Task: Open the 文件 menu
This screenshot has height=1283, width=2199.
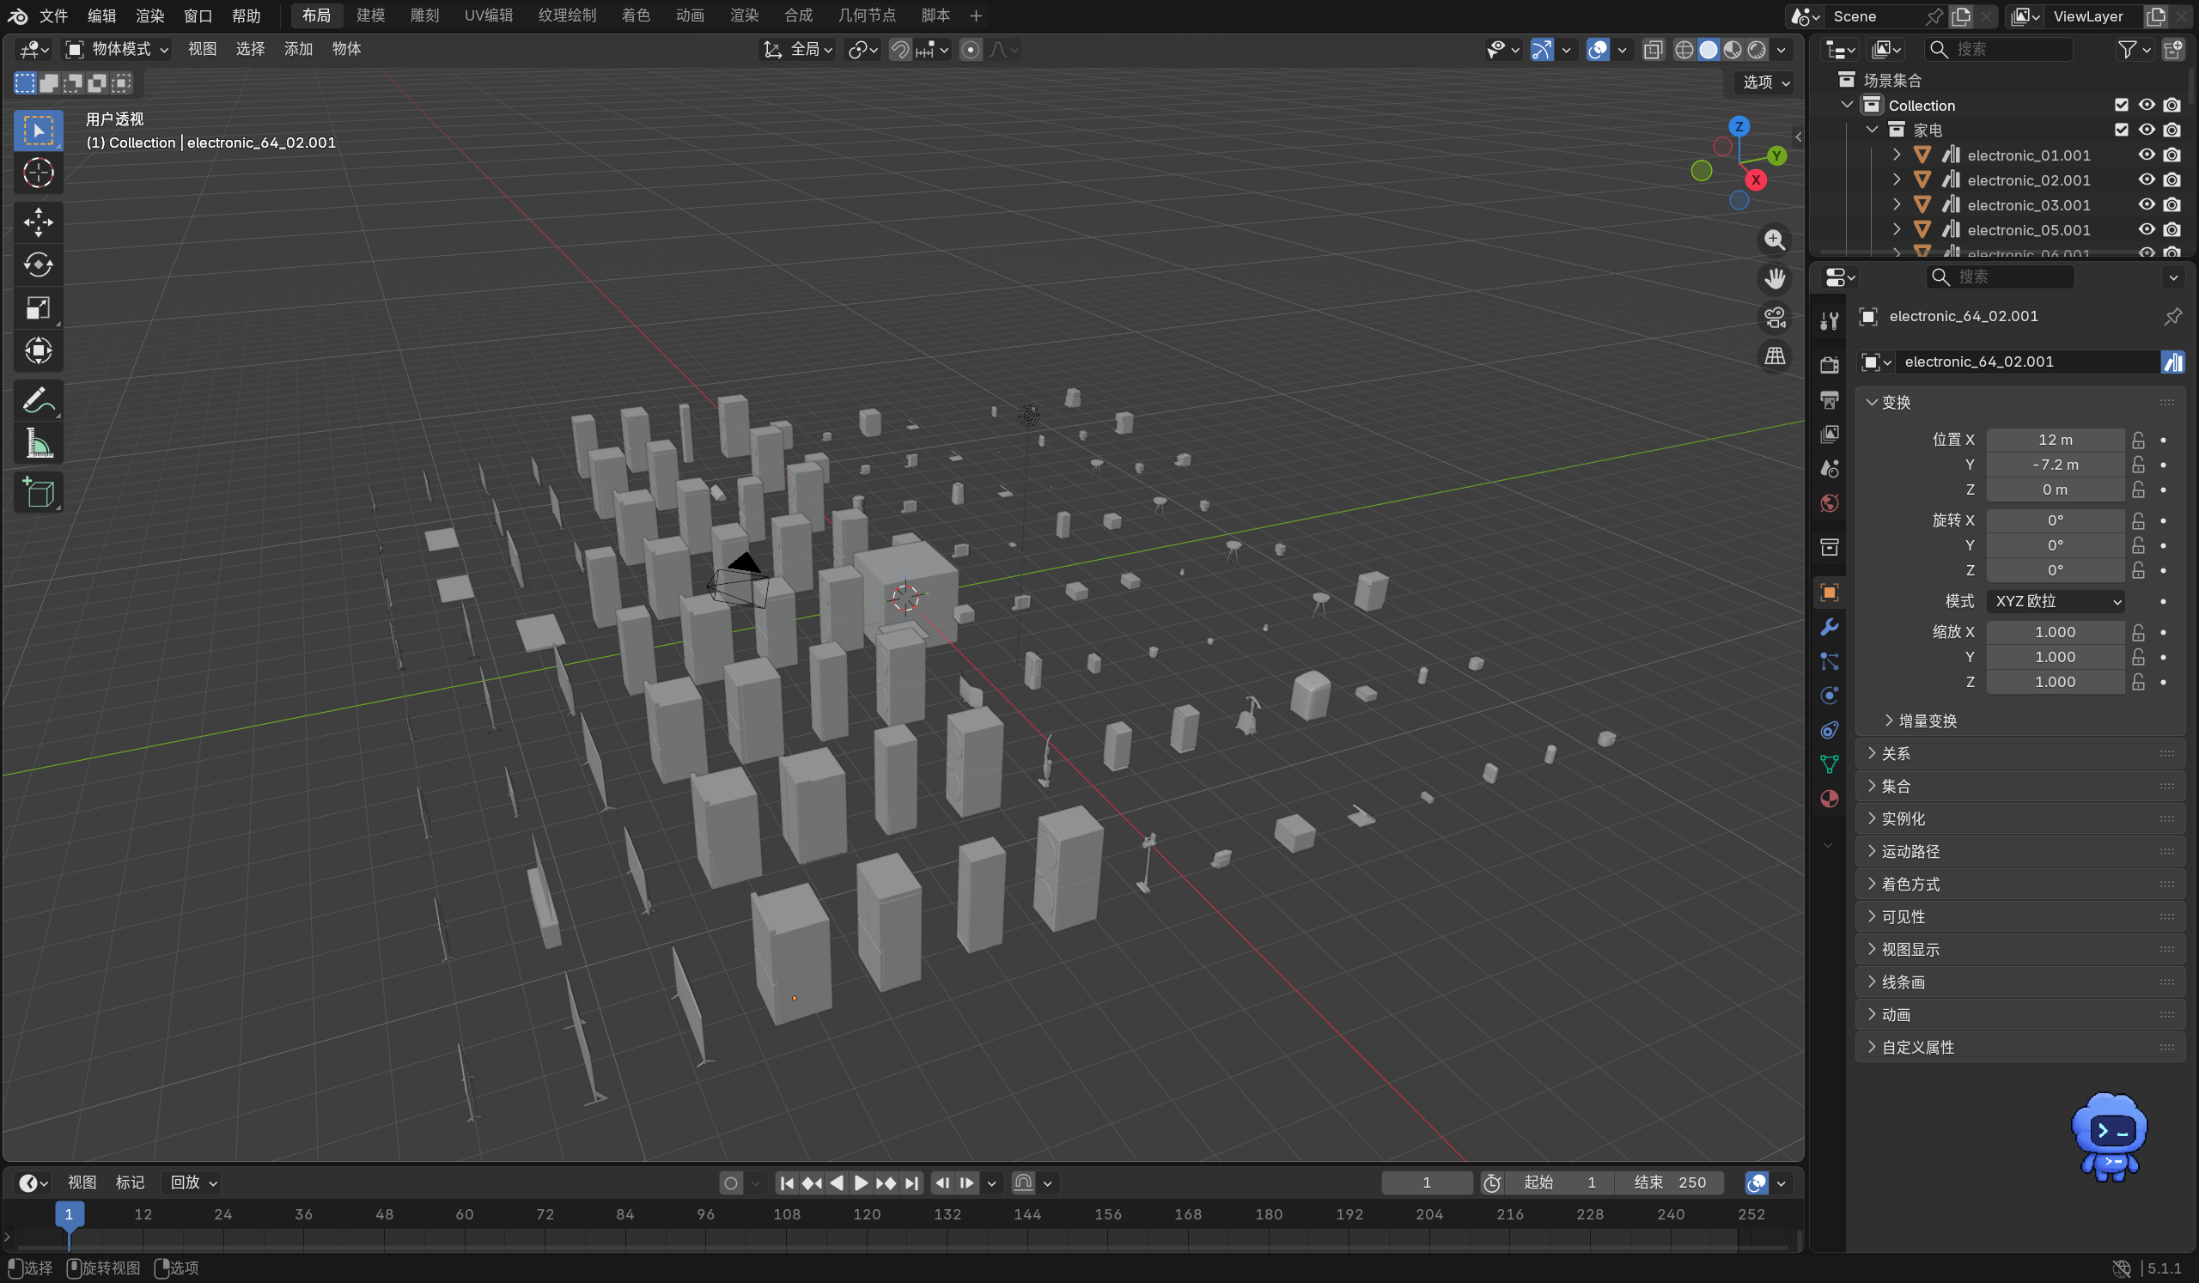Action: pos(53,15)
